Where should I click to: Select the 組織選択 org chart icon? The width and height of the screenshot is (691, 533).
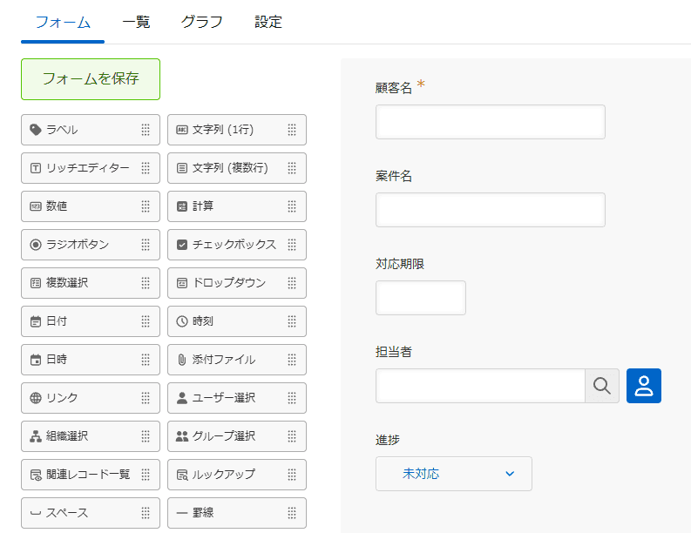(35, 436)
